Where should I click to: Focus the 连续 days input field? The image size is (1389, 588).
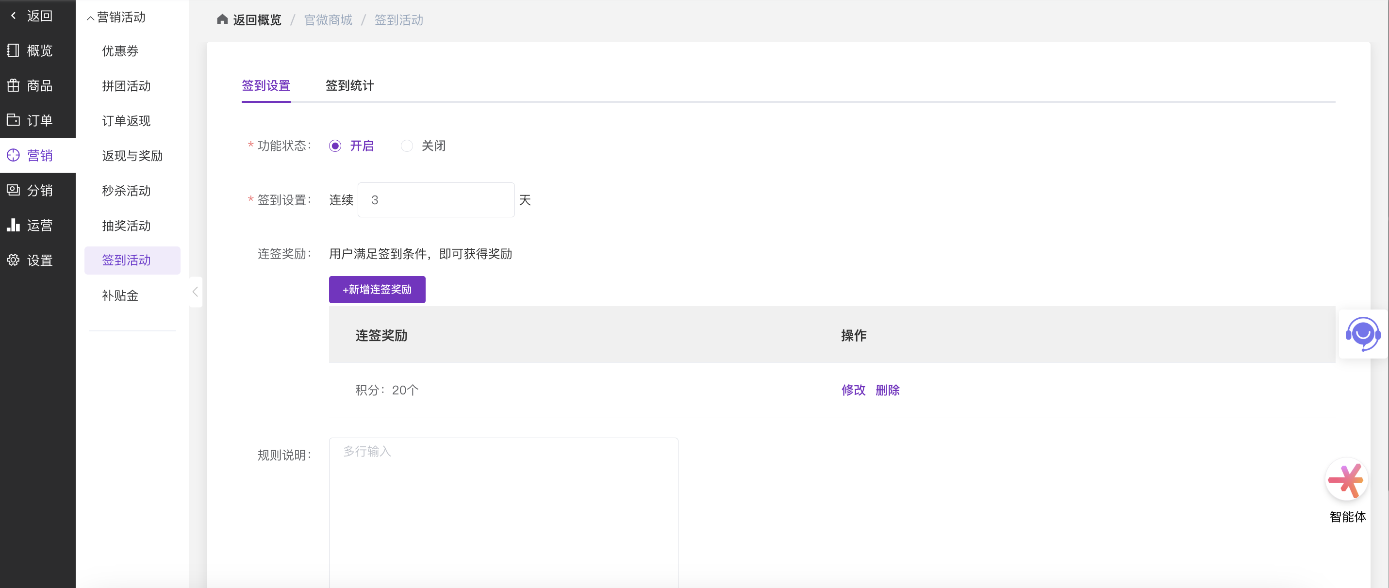[436, 200]
